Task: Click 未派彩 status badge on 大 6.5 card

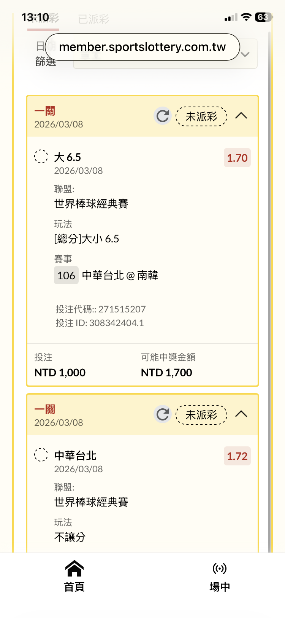Action: 201,116
